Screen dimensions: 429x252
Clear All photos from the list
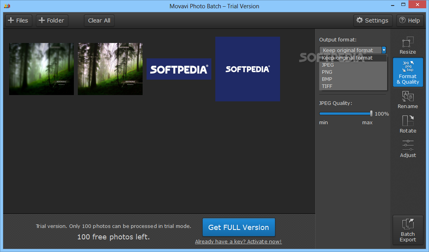[x=99, y=21]
